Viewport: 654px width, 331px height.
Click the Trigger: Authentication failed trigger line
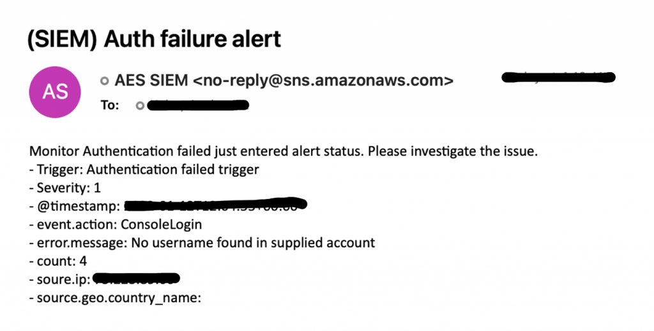click(x=144, y=170)
